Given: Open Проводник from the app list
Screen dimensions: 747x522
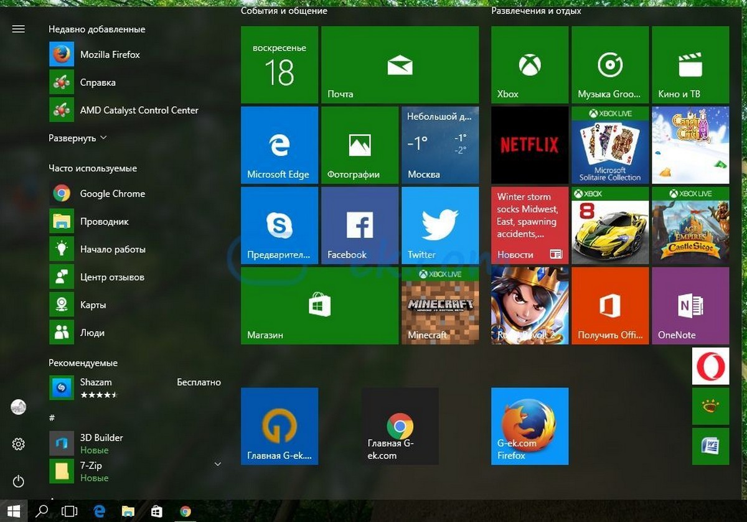Looking at the screenshot, I should click(x=104, y=221).
